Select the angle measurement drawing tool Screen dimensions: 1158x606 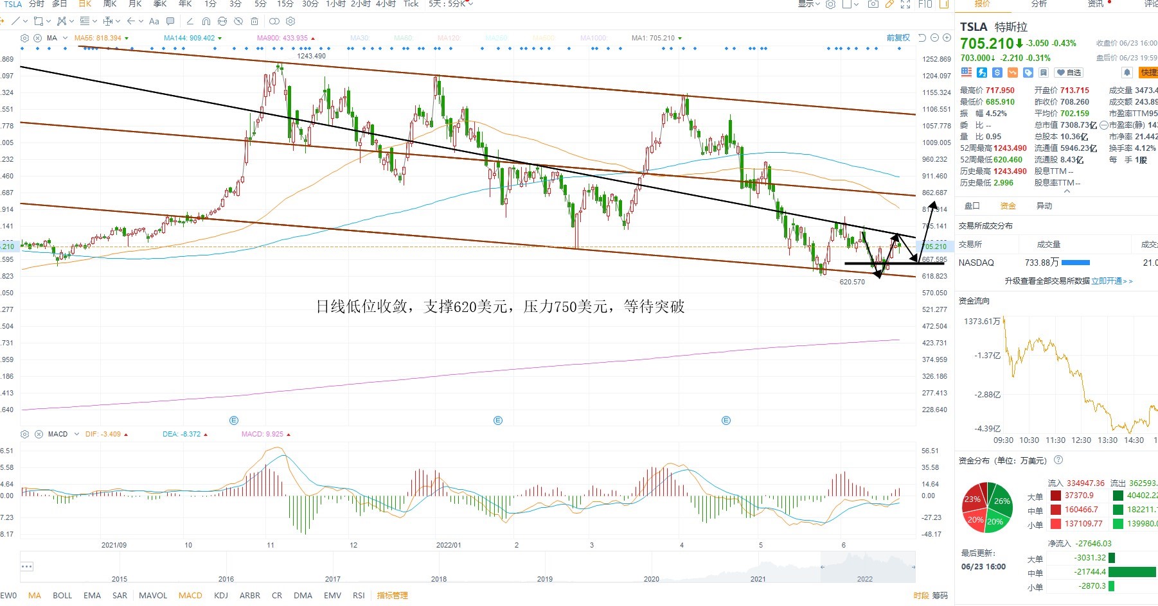tap(190, 21)
